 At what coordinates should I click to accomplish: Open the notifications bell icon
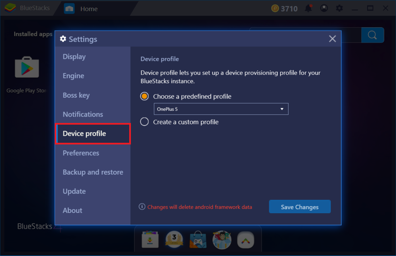308,8
